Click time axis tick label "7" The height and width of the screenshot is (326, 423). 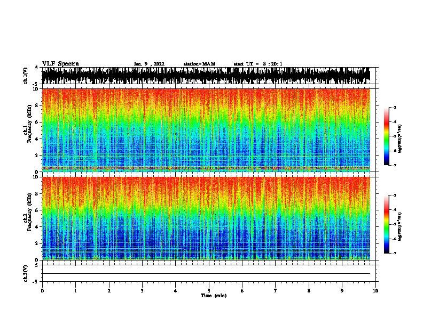276,291
